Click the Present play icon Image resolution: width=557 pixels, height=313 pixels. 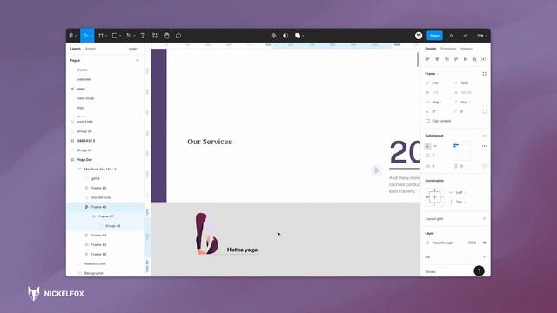451,36
